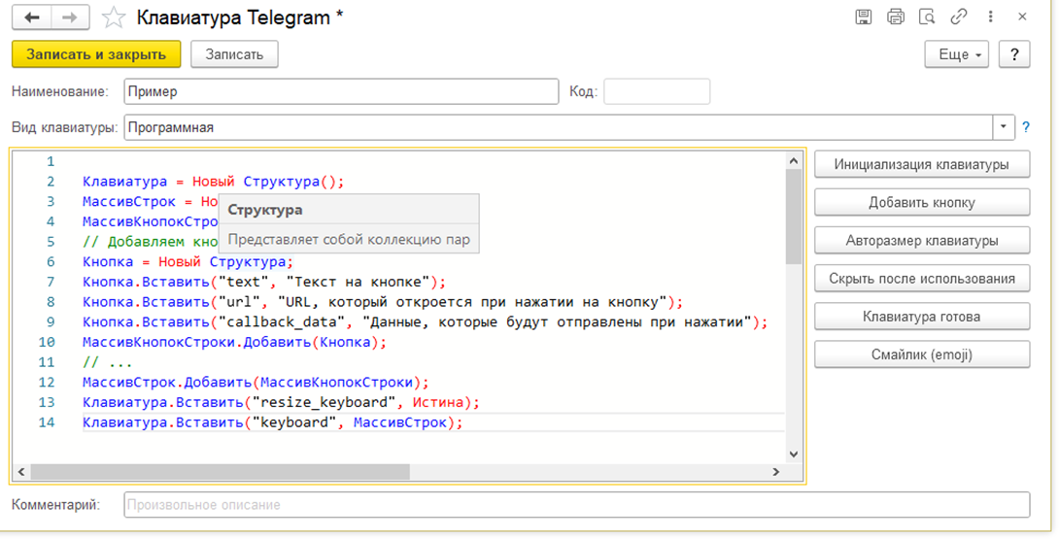Screen dimensions: 1059x539
Task: Open print preview magnifier icon
Action: 927,17
